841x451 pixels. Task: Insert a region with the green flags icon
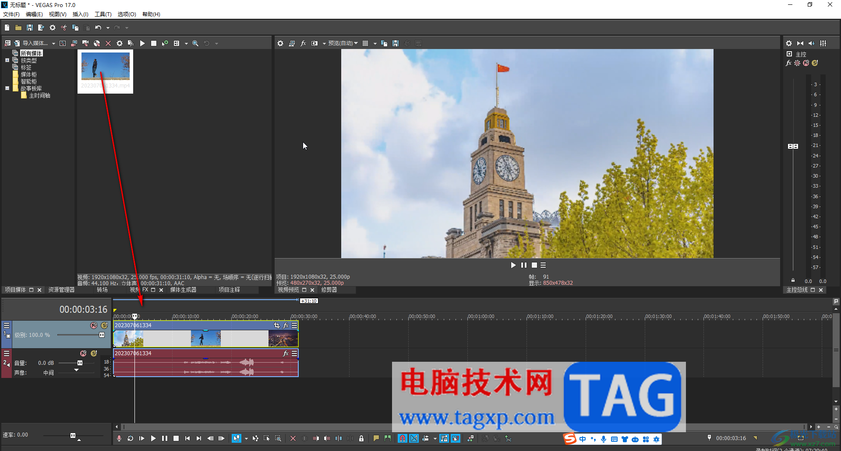click(388, 438)
